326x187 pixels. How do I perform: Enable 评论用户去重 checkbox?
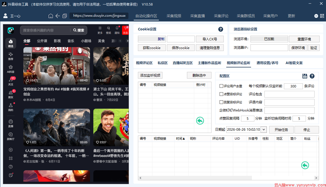click(222, 86)
